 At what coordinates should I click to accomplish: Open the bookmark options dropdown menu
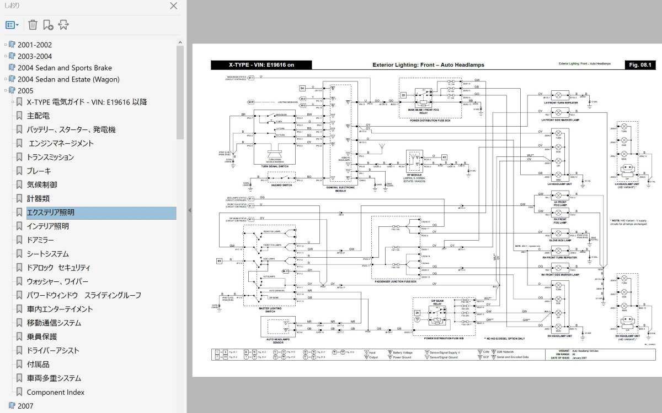12,25
